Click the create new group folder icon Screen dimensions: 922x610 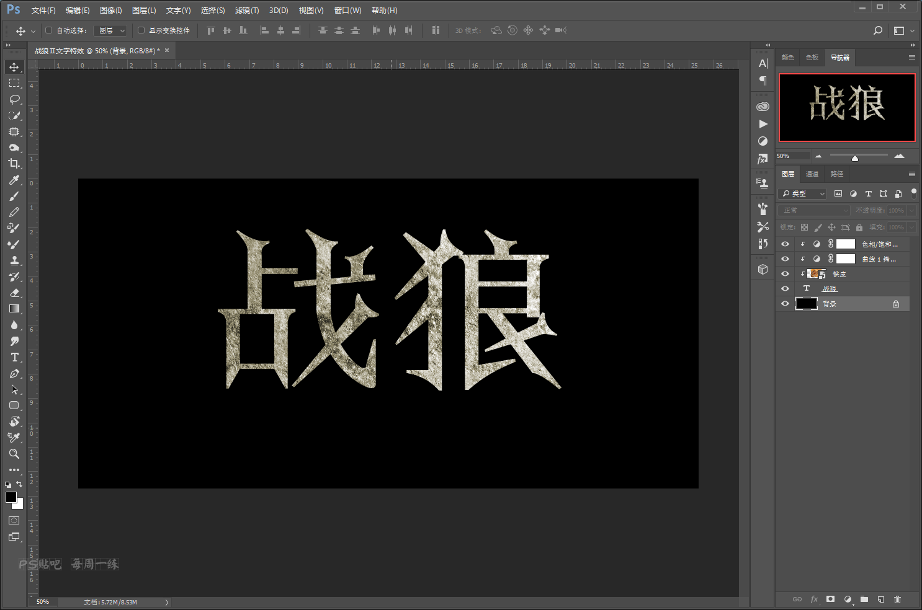coord(864,599)
